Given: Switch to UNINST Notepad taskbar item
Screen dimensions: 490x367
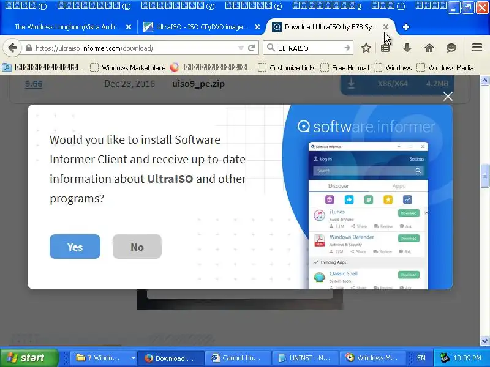Looking at the screenshot, I should point(305,358).
